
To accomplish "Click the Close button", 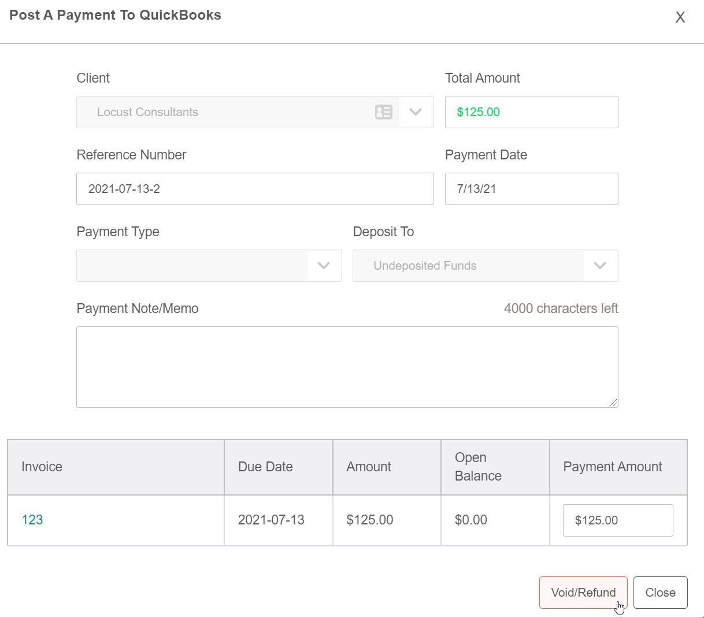I will click(660, 593).
